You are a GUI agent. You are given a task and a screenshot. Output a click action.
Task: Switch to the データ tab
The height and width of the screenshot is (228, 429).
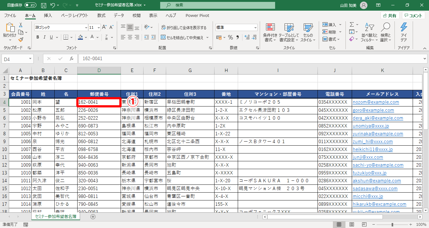(119, 16)
